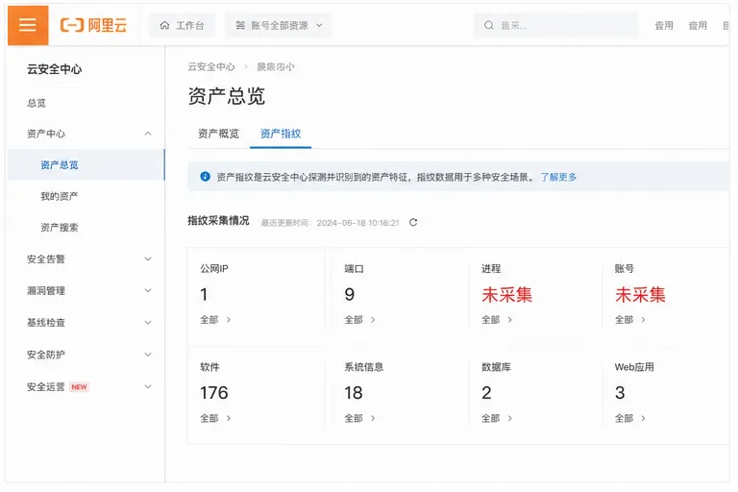The height and width of the screenshot is (492, 738).
Task: Open 全部 under the 公网IP card
Action: click(x=215, y=320)
